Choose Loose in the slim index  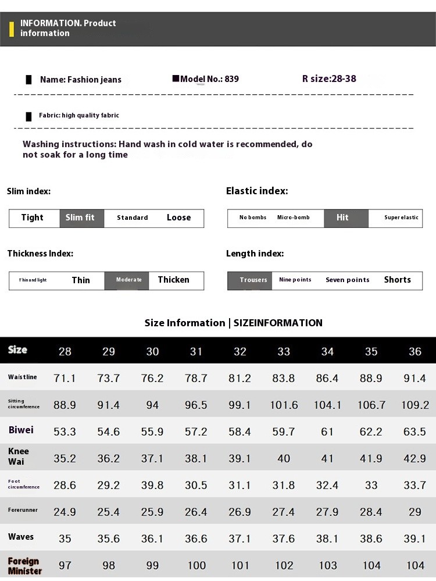click(x=178, y=218)
